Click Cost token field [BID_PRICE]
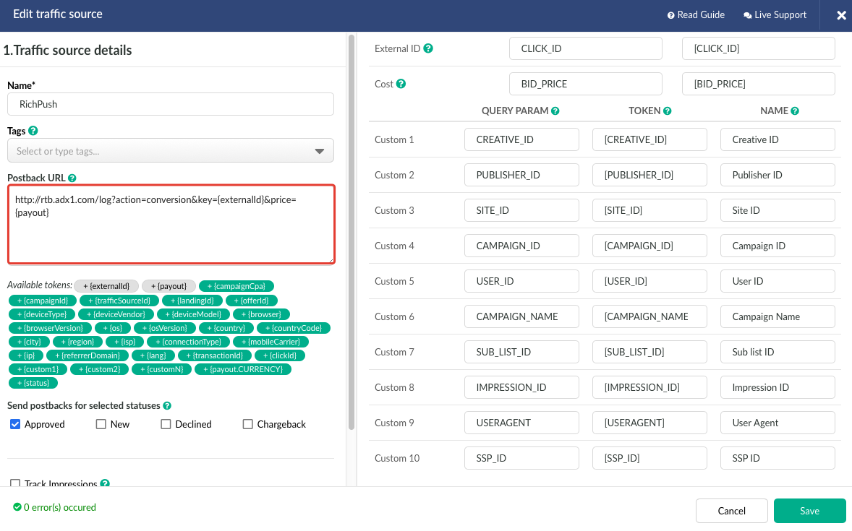This screenshot has height=531, width=852. [759, 84]
